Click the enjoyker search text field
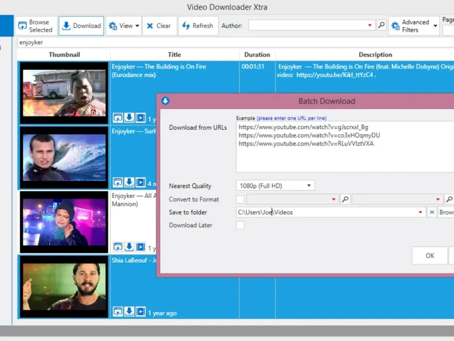The image size is (454, 341). click(x=234, y=42)
